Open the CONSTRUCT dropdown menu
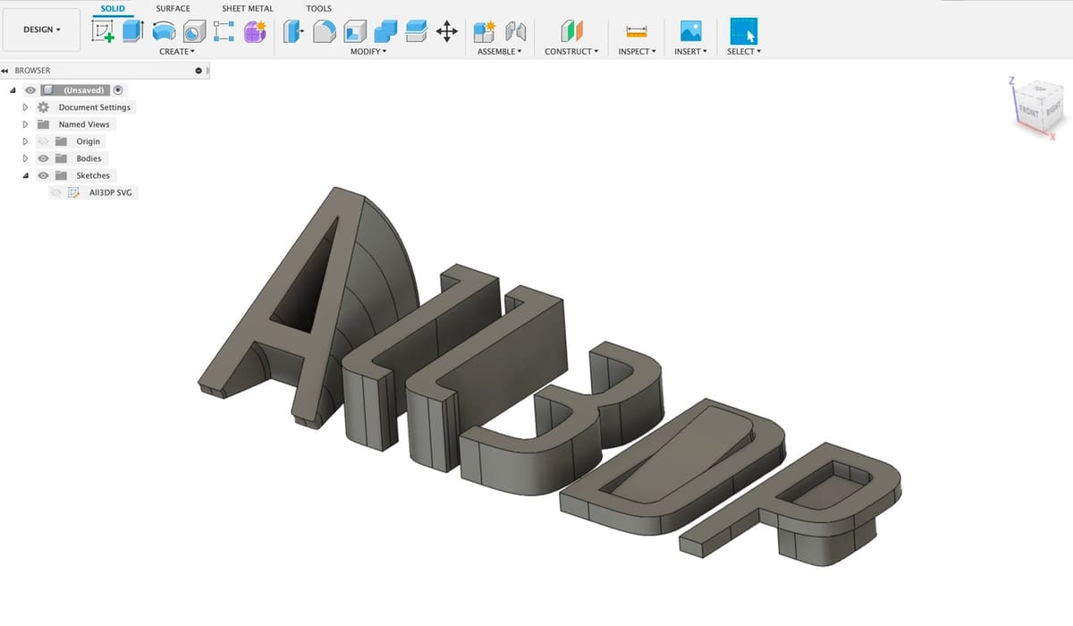This screenshot has width=1073, height=626. coord(571,52)
